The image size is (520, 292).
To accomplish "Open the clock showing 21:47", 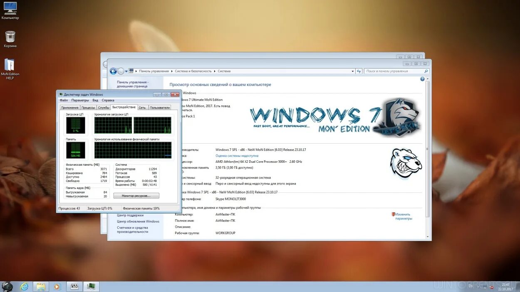I will 505,286.
